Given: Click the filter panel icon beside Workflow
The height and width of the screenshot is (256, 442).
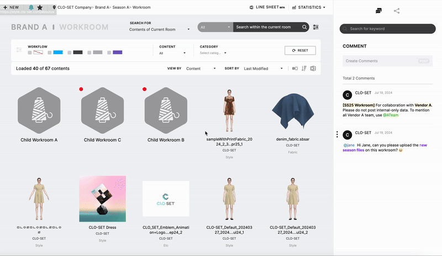Looking at the screenshot, I should [19, 50].
